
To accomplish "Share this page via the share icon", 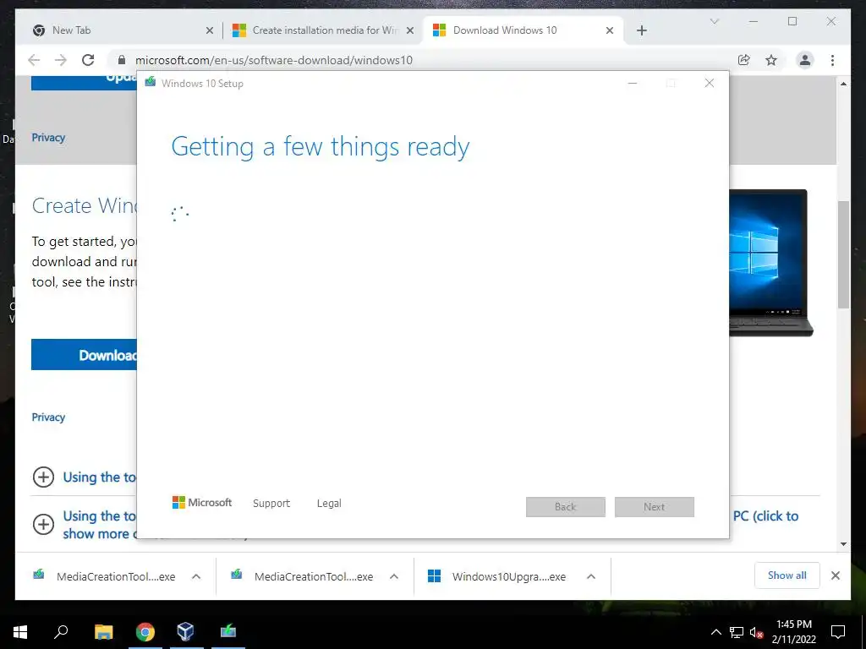I will (744, 60).
